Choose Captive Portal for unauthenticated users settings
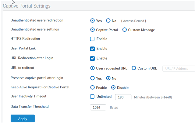195x123 pixels. point(93,30)
